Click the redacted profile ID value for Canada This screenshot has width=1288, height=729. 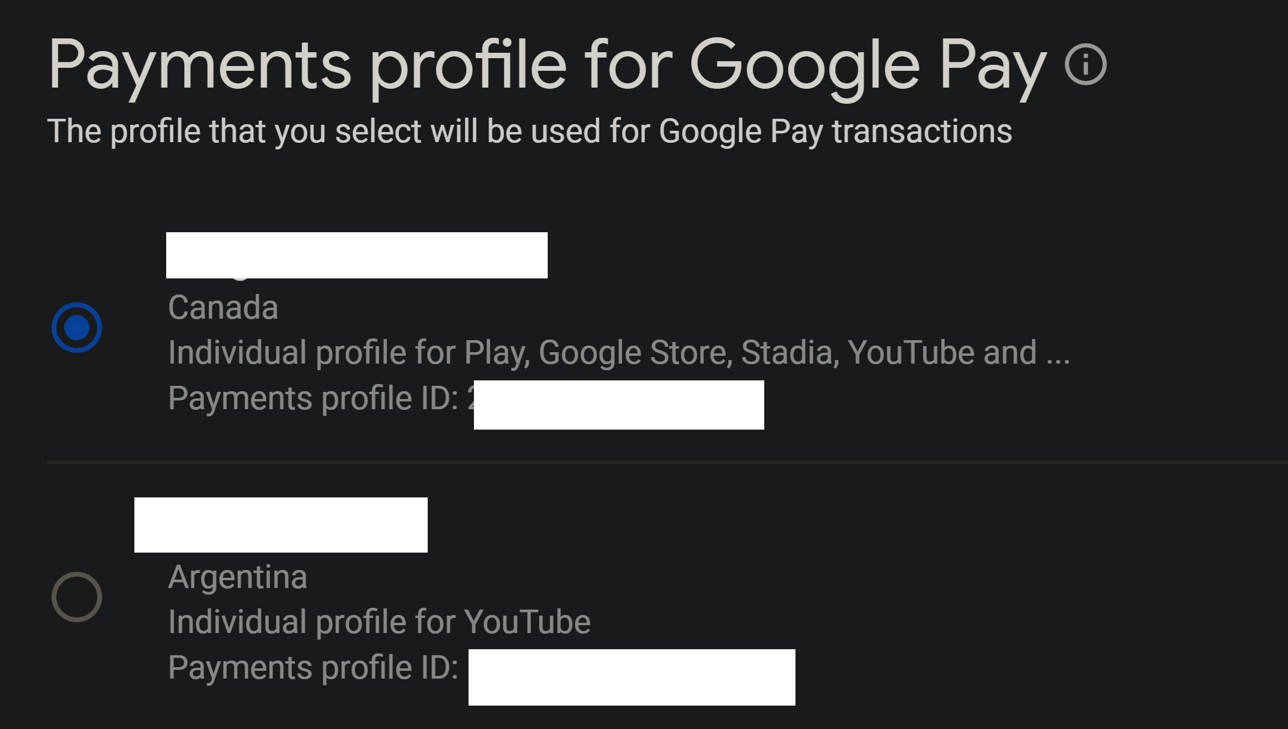pos(619,405)
